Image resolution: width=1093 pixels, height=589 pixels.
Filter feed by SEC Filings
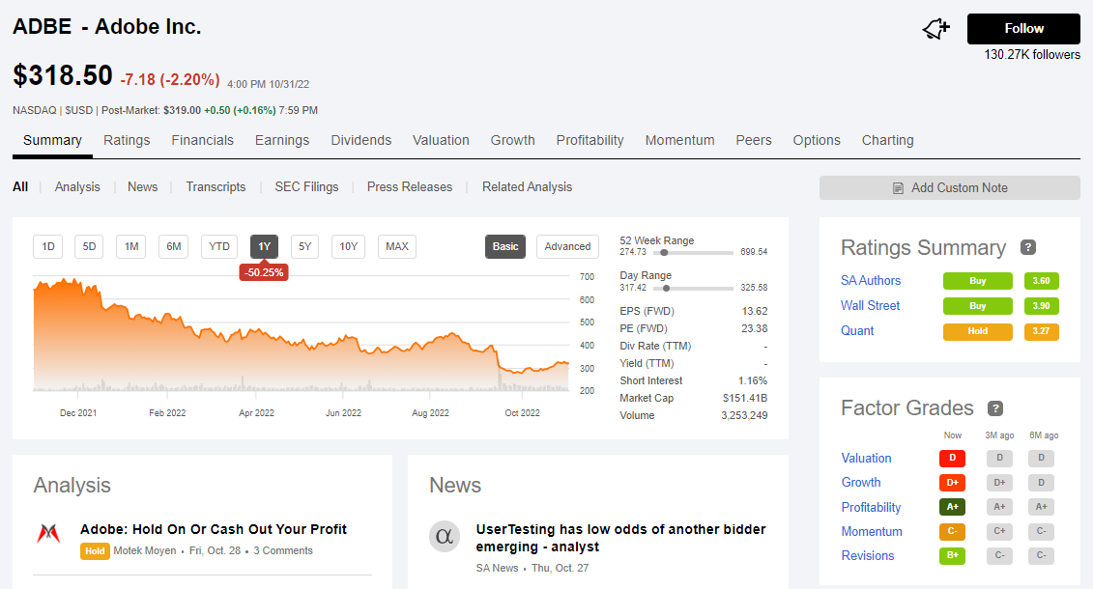click(x=306, y=186)
